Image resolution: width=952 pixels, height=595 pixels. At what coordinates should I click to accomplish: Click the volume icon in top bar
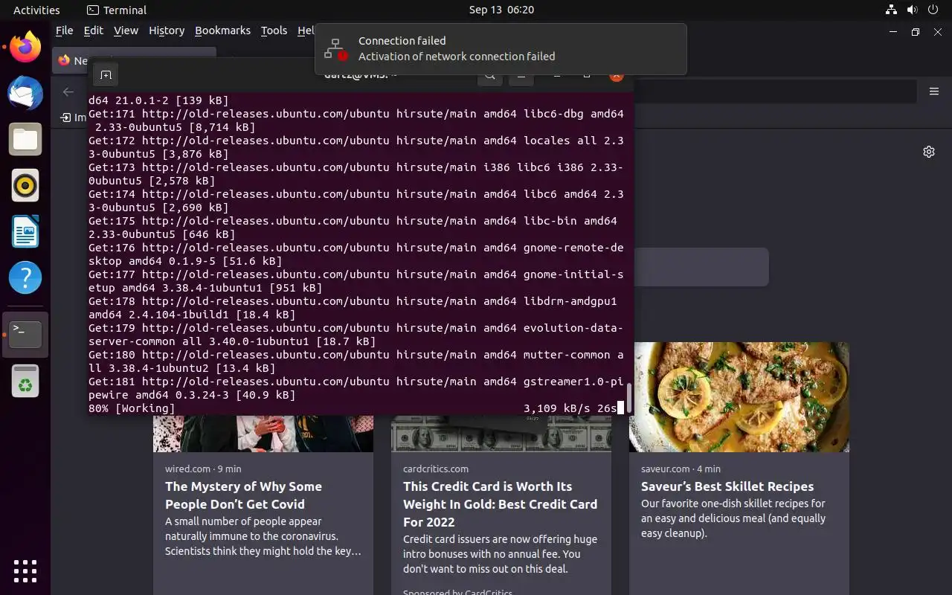click(912, 10)
